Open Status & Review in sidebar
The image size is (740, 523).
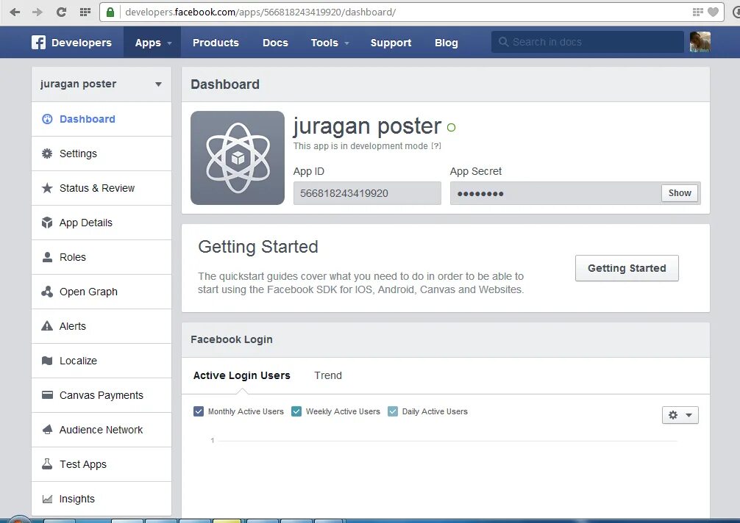[102, 188]
